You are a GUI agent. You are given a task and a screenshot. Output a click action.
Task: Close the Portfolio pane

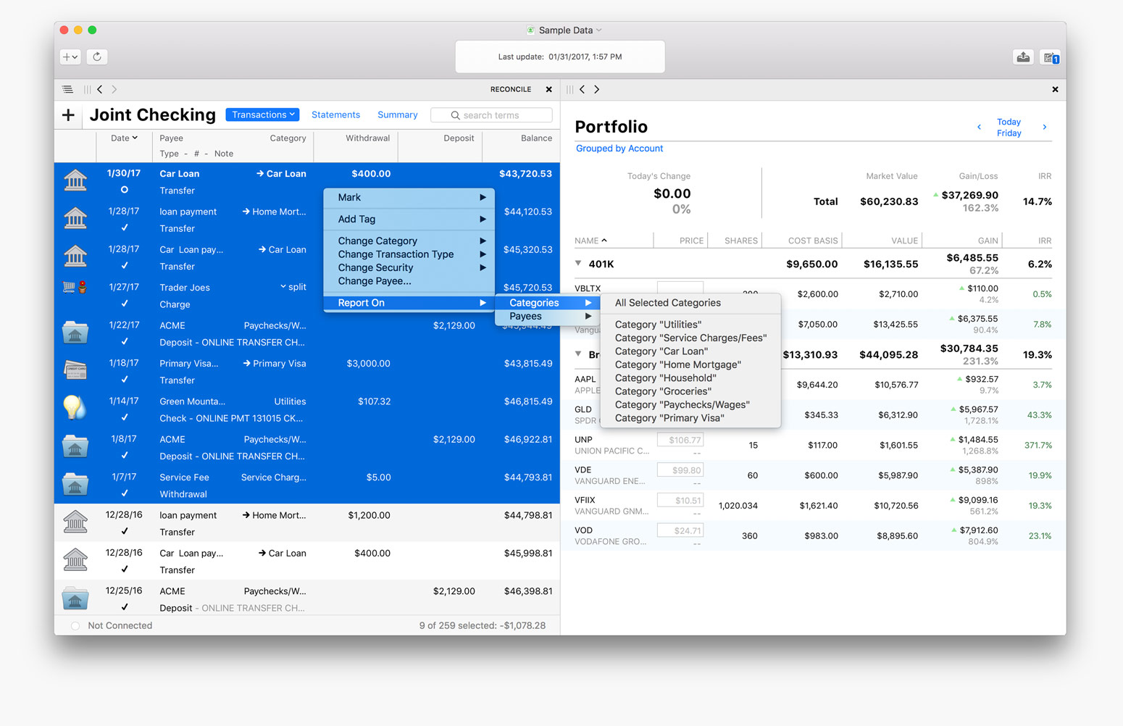click(1055, 89)
